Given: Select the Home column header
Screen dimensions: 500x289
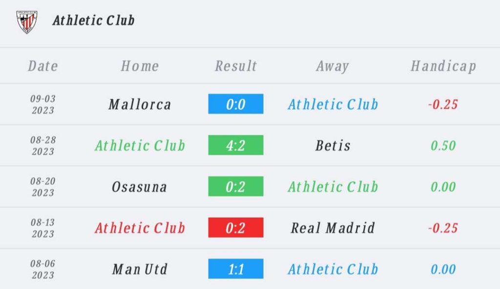Looking at the screenshot, I should tap(140, 66).
